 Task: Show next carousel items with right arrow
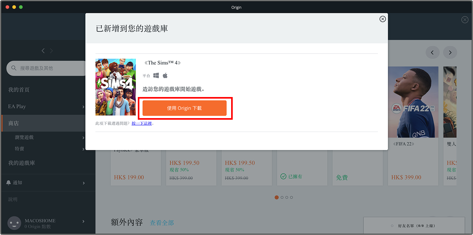[450, 53]
